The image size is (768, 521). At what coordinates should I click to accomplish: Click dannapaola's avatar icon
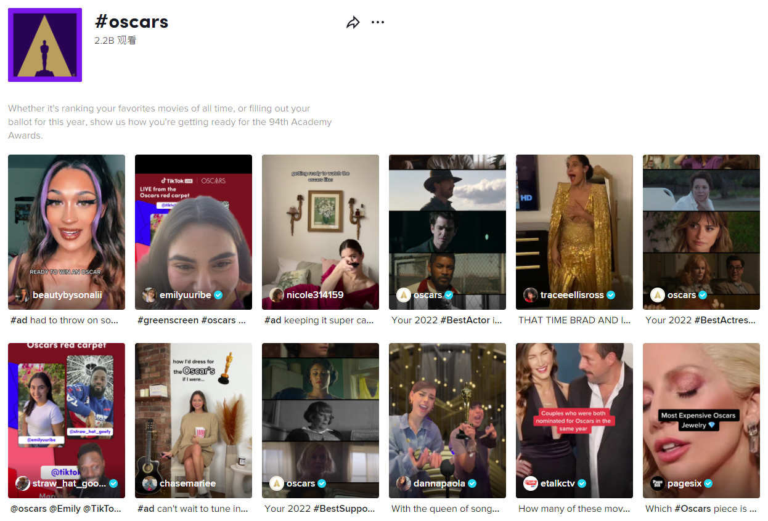pos(404,483)
